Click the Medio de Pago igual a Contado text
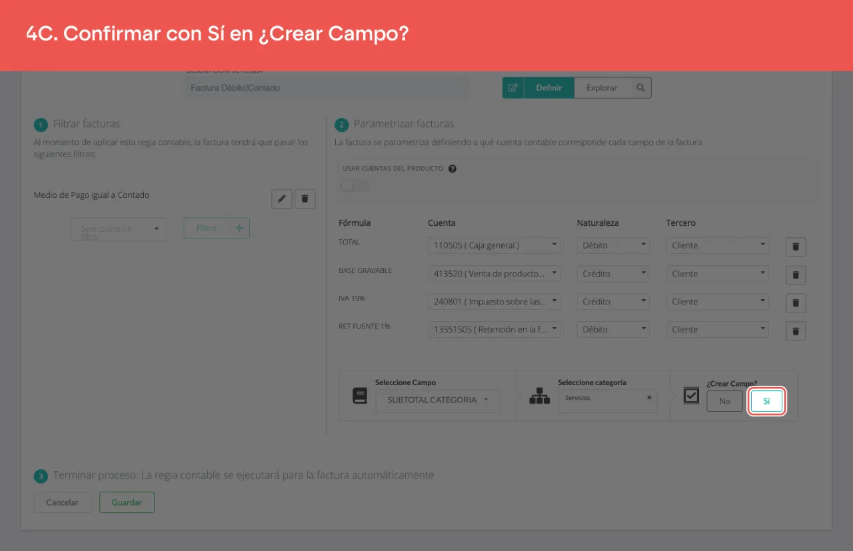 pos(92,195)
